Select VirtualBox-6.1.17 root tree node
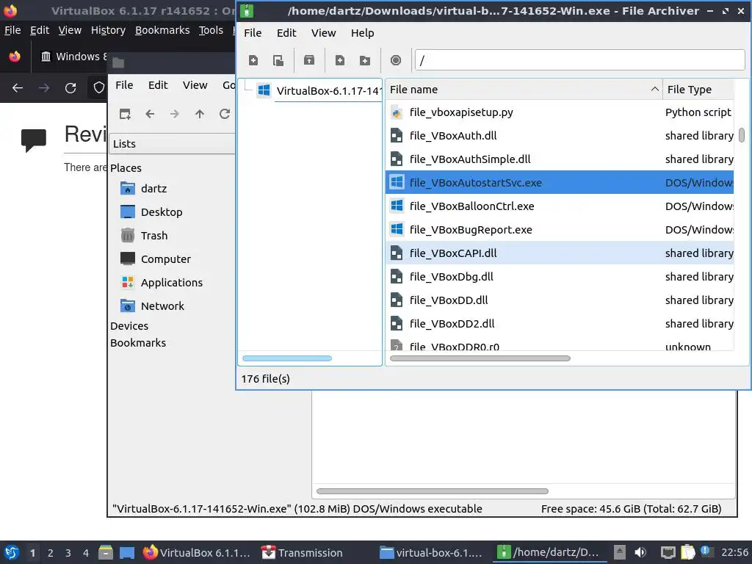The width and height of the screenshot is (752, 564). coord(319,90)
